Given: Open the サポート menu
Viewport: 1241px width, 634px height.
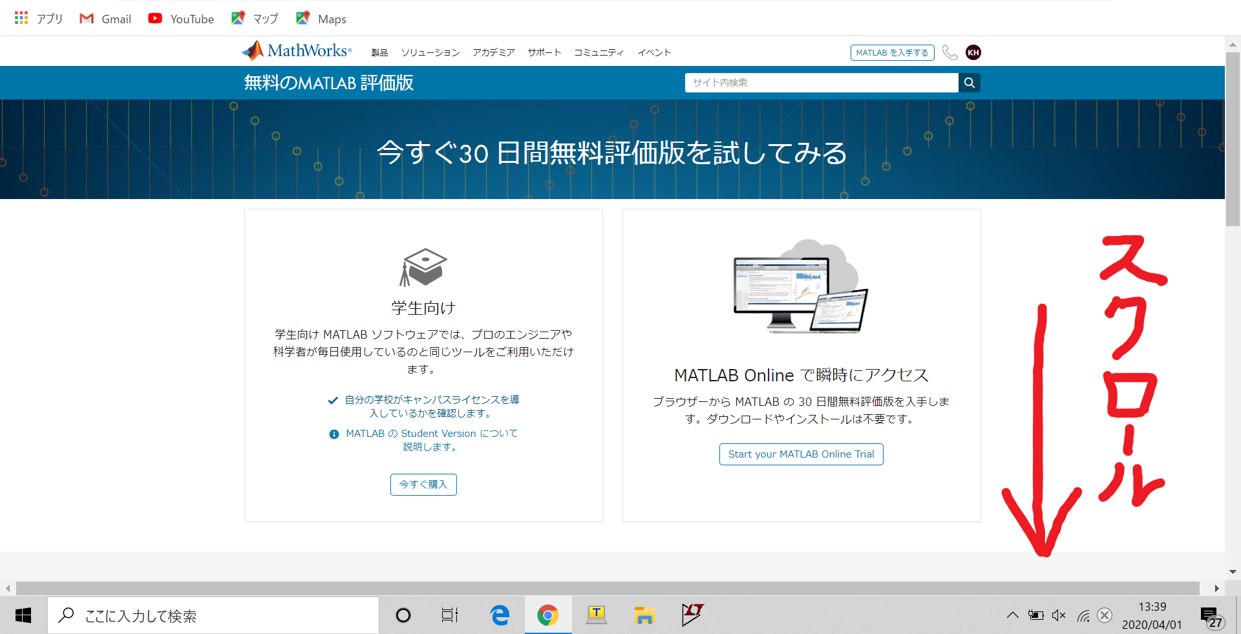Looking at the screenshot, I should pyautogui.click(x=544, y=52).
